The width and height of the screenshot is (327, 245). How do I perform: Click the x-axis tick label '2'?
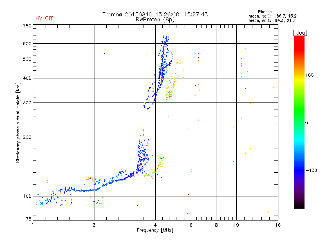[94, 225]
